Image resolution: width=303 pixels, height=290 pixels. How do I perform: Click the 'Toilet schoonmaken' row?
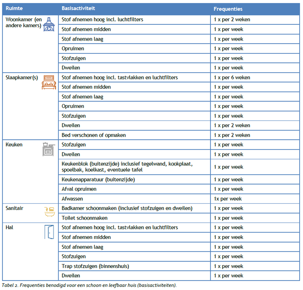point(85,218)
